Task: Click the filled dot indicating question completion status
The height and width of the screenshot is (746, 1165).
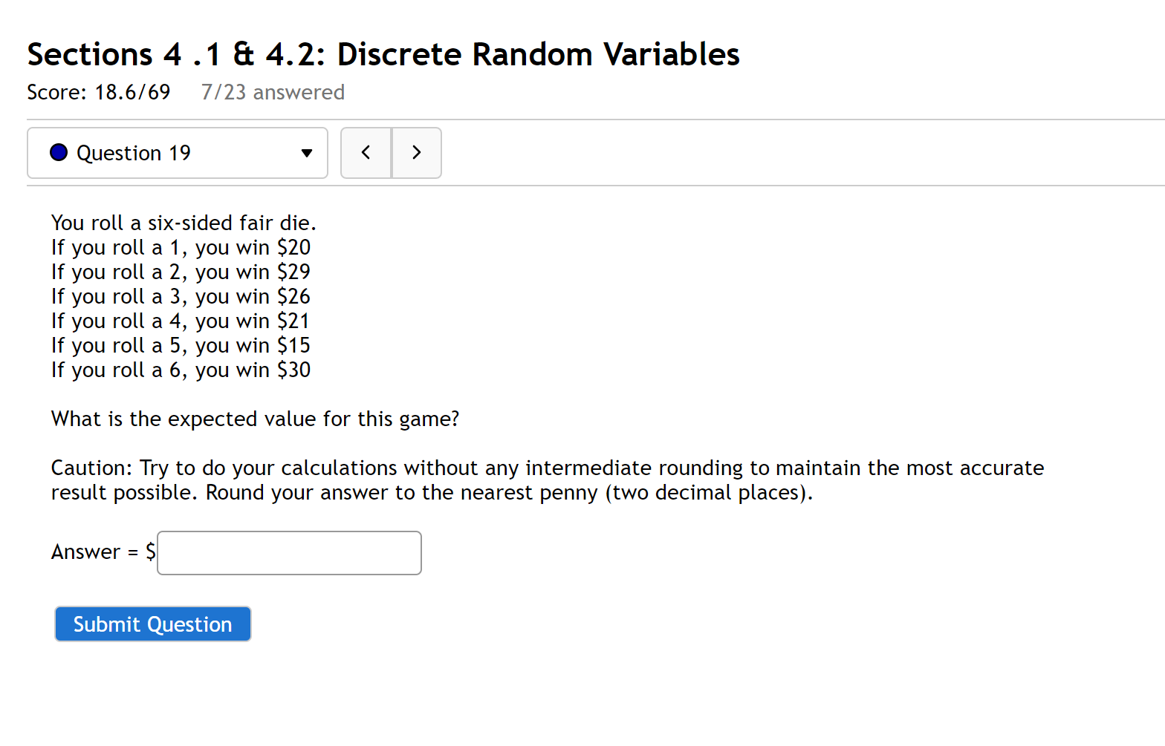Action: (58, 152)
